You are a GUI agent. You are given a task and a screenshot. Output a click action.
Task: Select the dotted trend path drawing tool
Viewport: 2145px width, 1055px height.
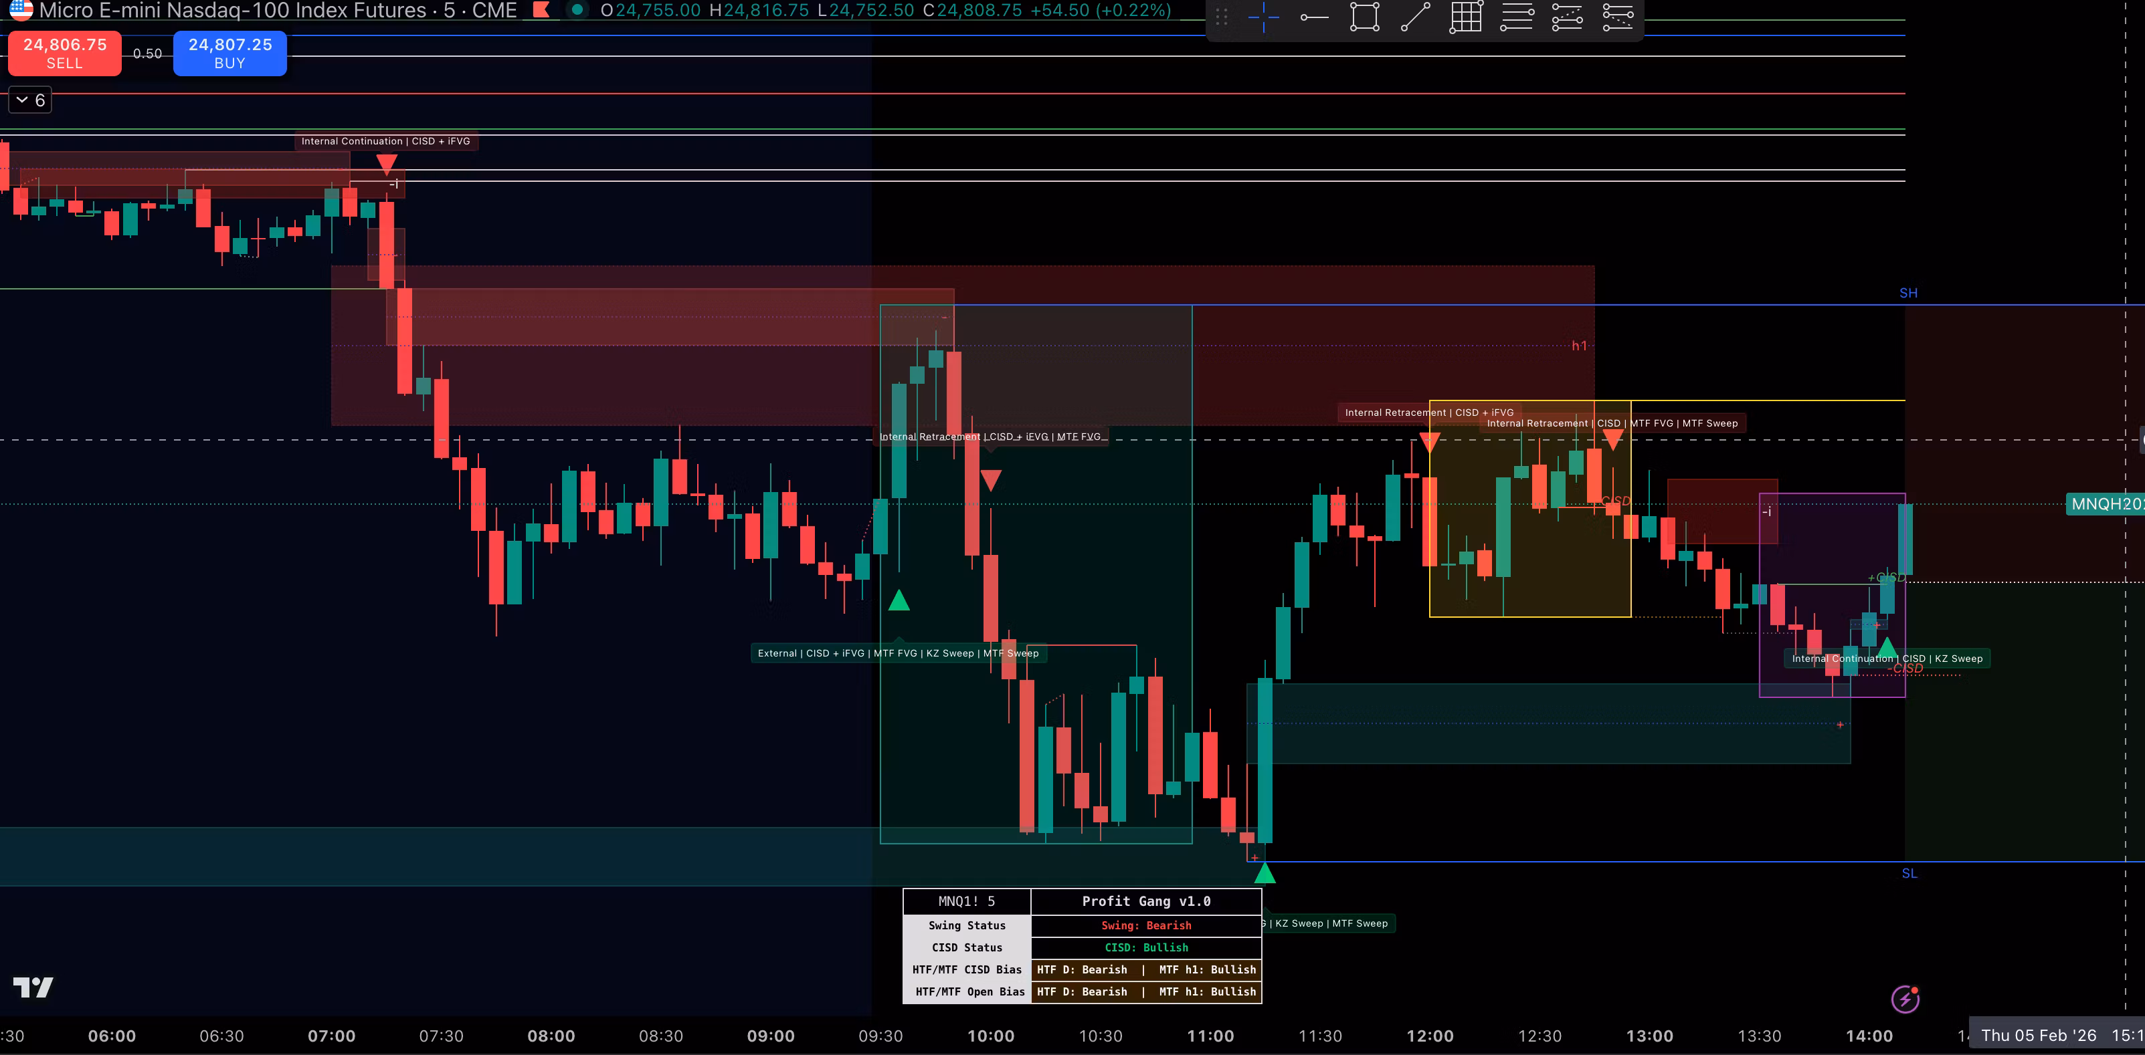1568,17
